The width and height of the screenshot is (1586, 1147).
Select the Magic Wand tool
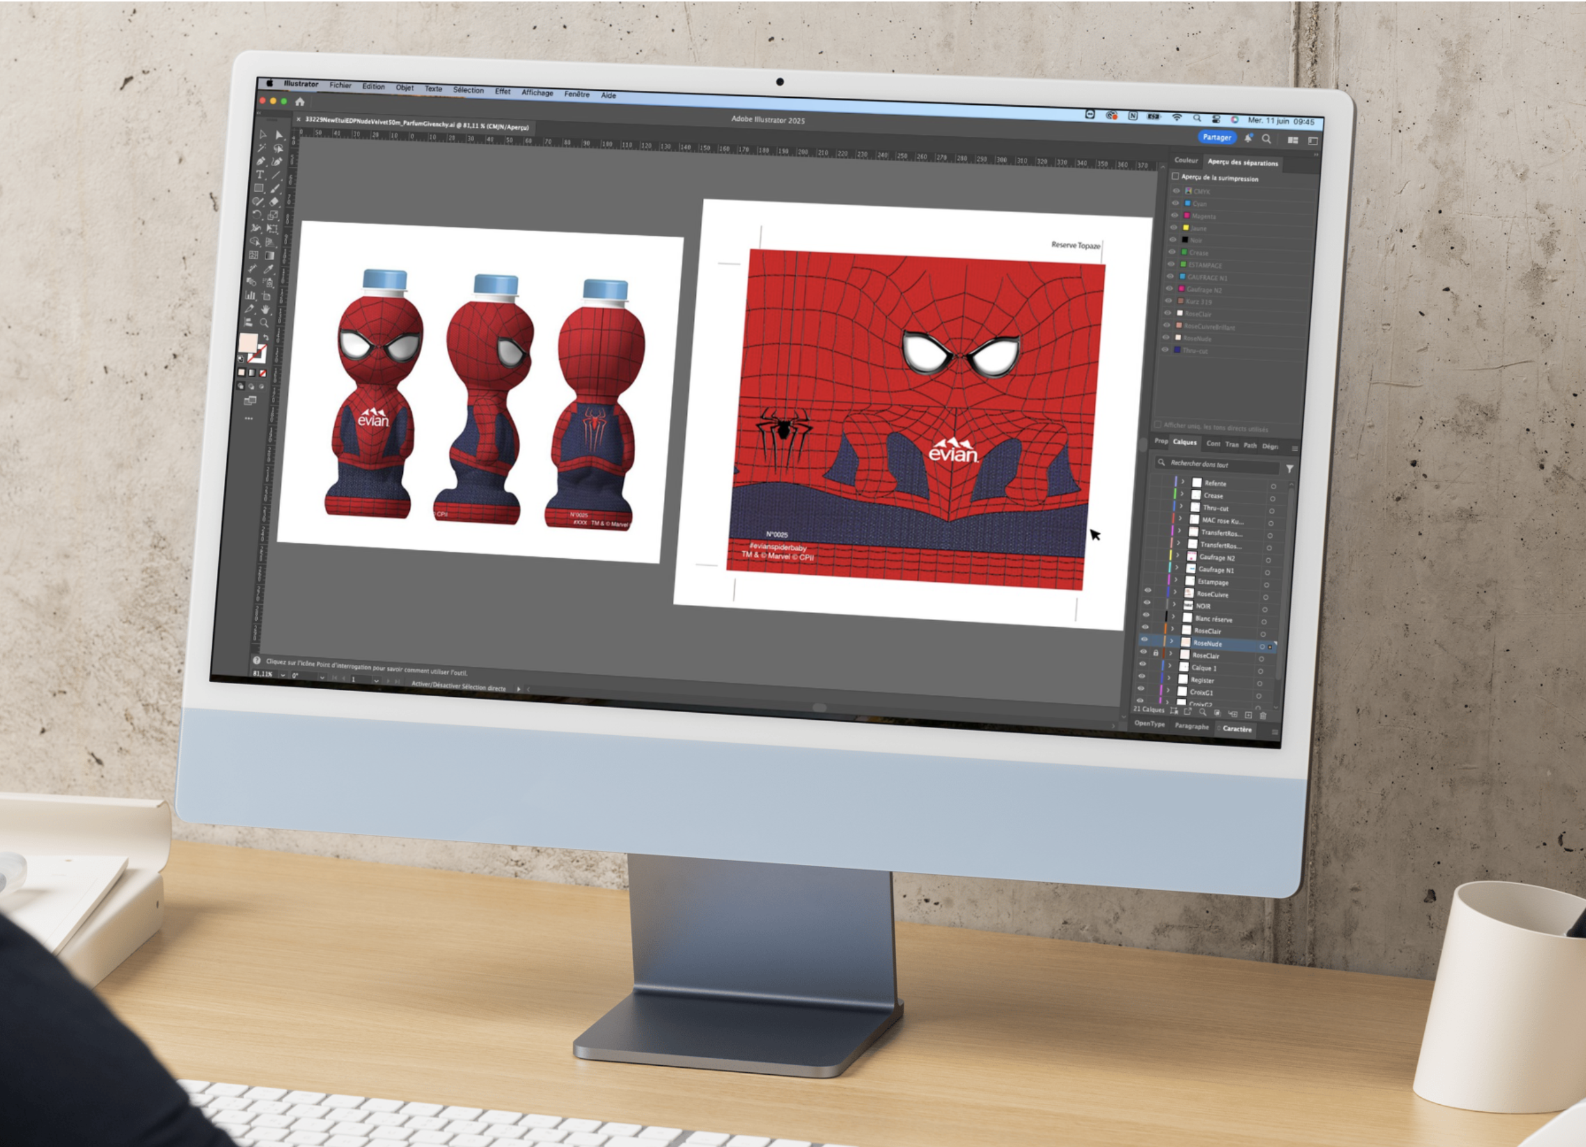click(262, 148)
